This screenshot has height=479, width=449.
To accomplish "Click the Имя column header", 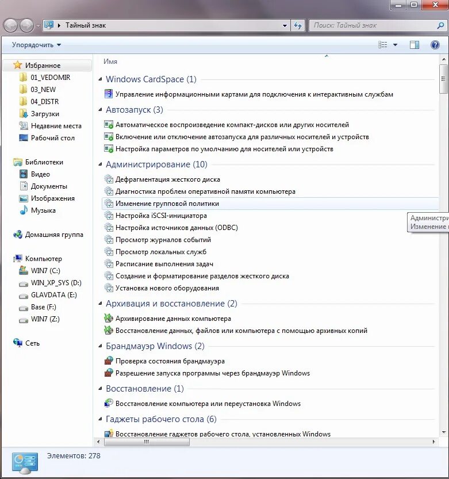I will [x=110, y=62].
